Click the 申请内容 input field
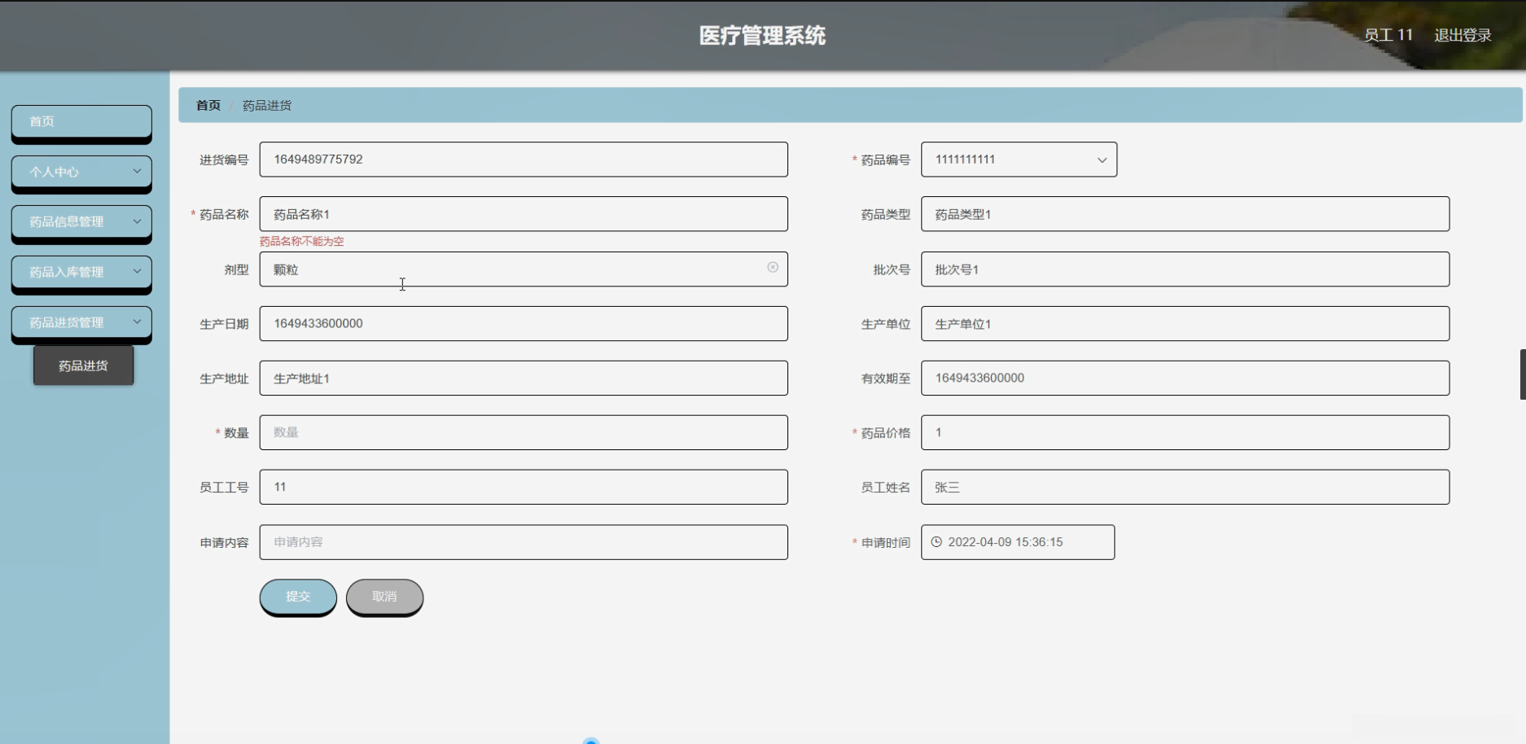This screenshot has width=1526, height=744. [x=524, y=542]
